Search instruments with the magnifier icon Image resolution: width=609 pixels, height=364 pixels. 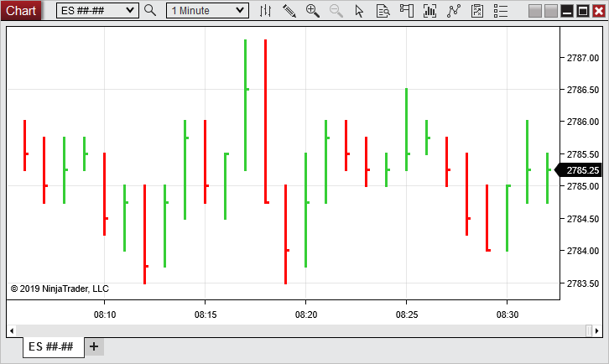pyautogui.click(x=150, y=10)
